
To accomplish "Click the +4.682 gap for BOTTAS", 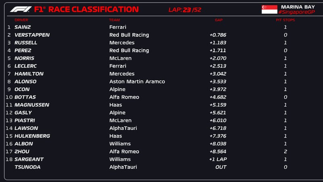I will click(x=218, y=97).
